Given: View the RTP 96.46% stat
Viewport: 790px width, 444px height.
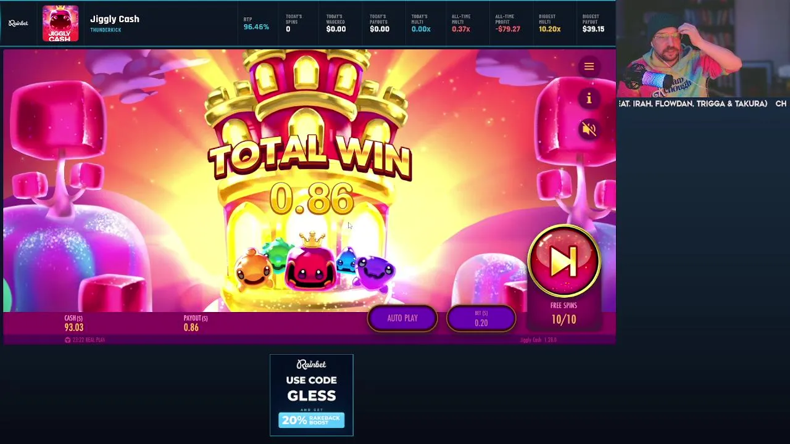Looking at the screenshot, I should pos(255,24).
